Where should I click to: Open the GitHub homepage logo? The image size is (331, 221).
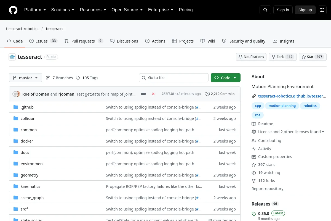tap(13, 10)
